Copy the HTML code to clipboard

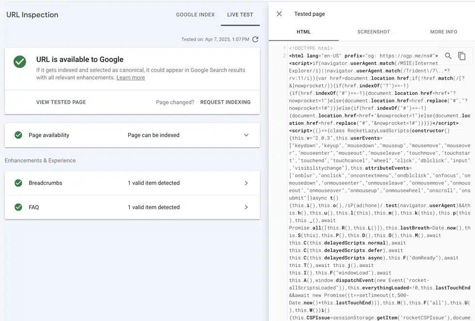click(462, 56)
